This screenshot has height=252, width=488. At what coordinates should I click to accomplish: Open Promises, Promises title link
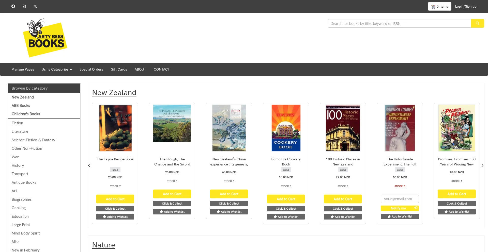tap(457, 162)
